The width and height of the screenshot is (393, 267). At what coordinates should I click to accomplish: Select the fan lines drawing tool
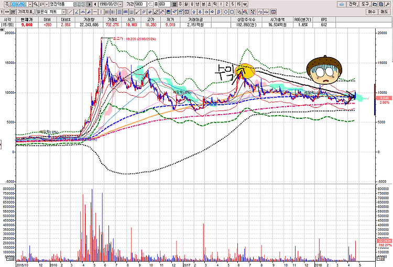[x=89, y=12]
